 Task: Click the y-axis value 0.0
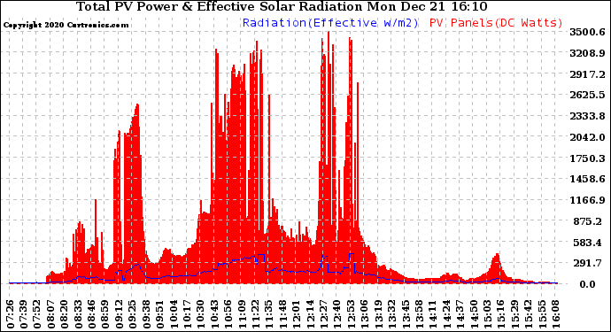coord(588,284)
